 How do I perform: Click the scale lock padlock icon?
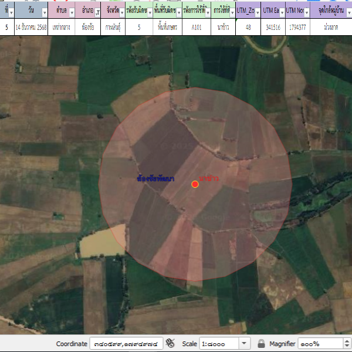pyautogui.click(x=261, y=343)
